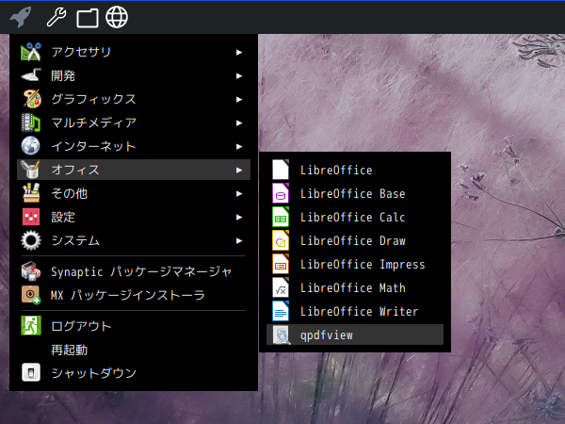The height and width of the screenshot is (424, 565).
Task: Click the アクセサリ scissors icon
Action: [x=31, y=52]
